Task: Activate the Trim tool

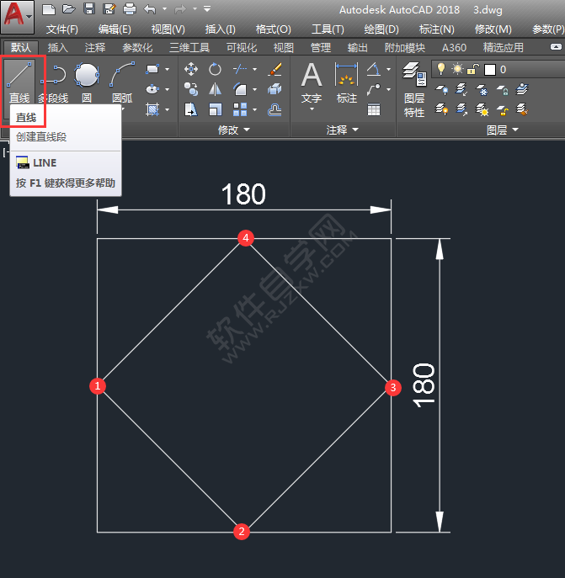Action: pyautogui.click(x=240, y=69)
